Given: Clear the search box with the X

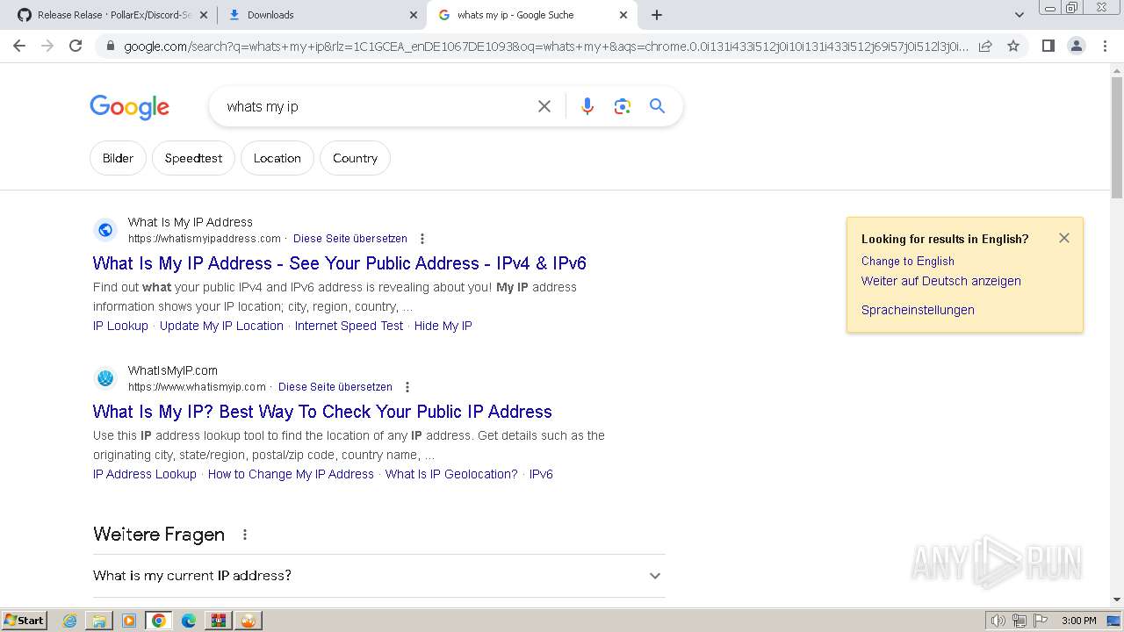Looking at the screenshot, I should (x=544, y=106).
